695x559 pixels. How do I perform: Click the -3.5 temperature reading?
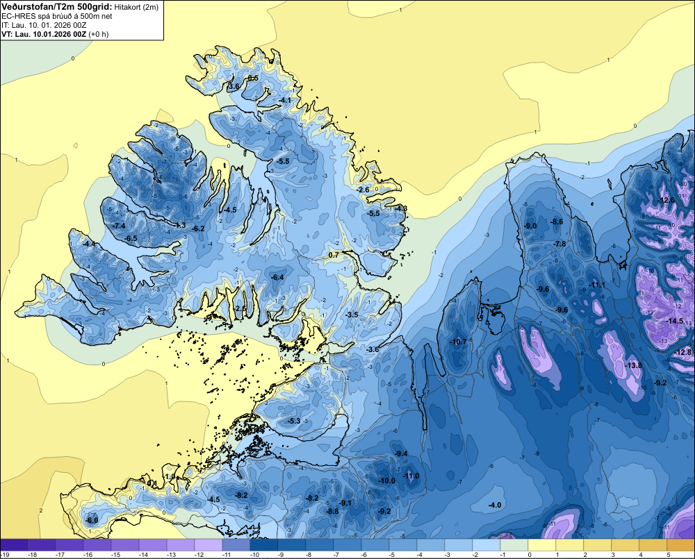[x=352, y=315]
